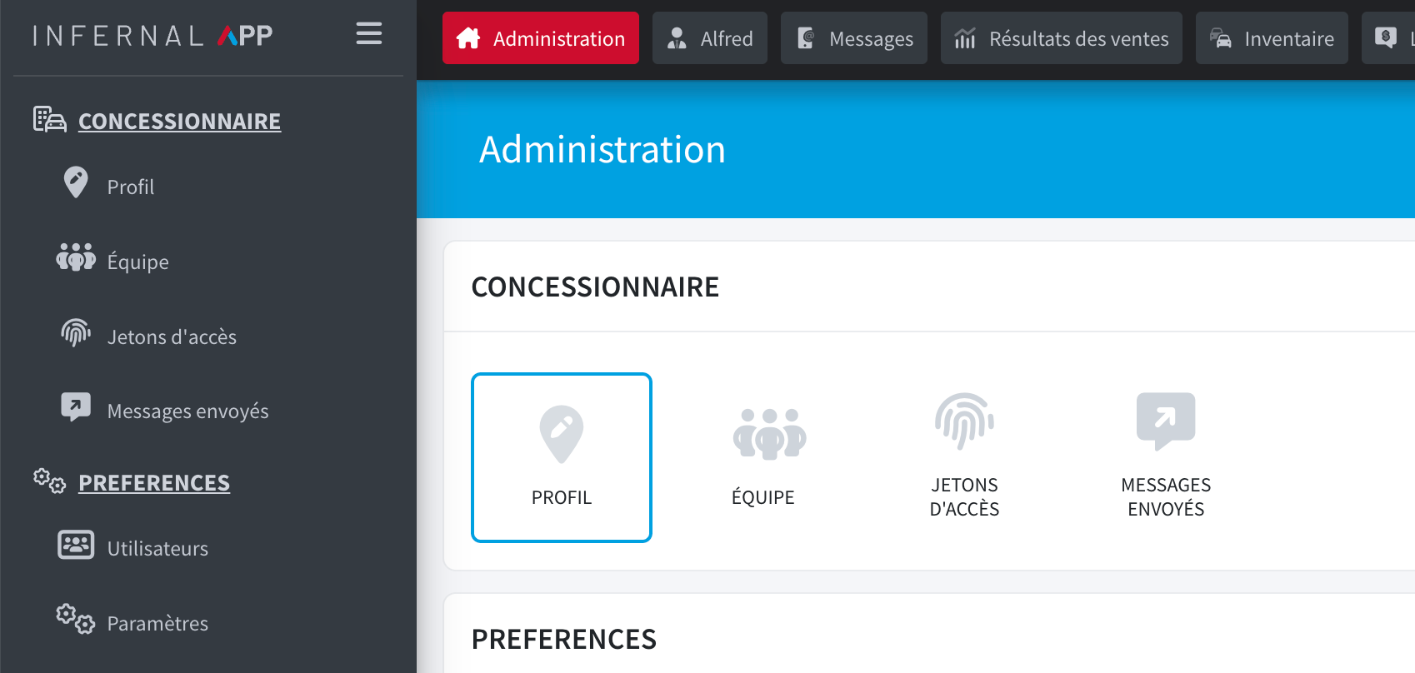The width and height of the screenshot is (1415, 673).
Task: Click the Utilisateurs icon in sidebar
Action: click(x=76, y=545)
